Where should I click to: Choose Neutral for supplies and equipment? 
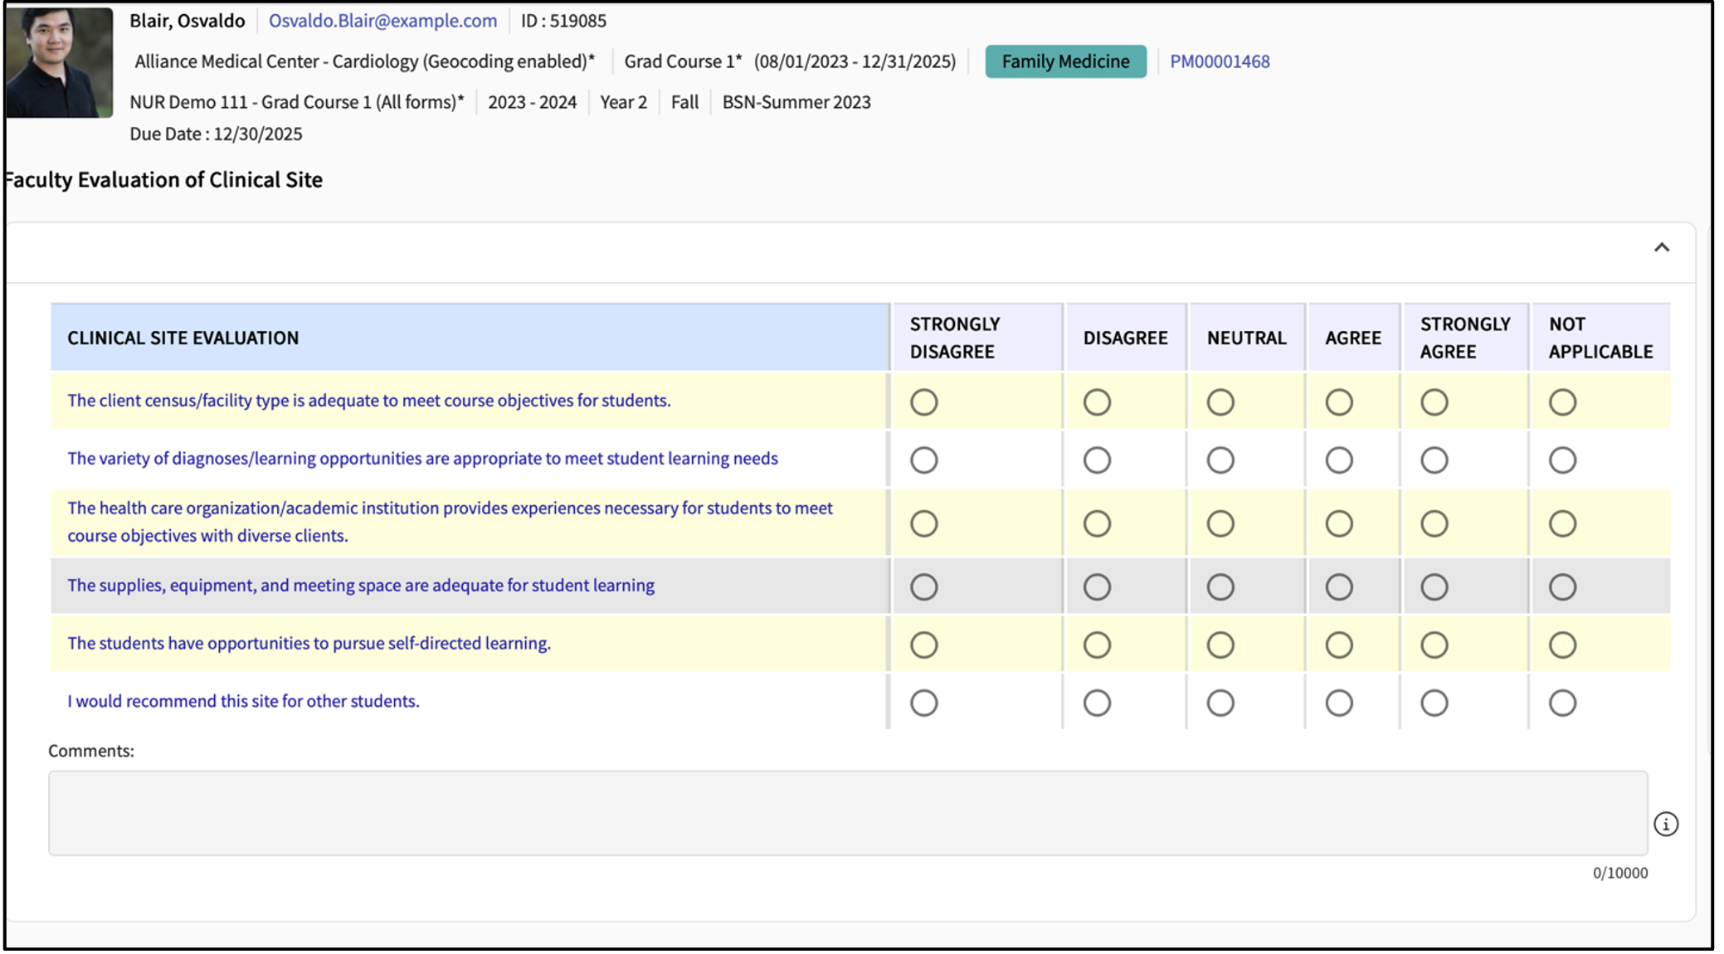click(x=1220, y=587)
